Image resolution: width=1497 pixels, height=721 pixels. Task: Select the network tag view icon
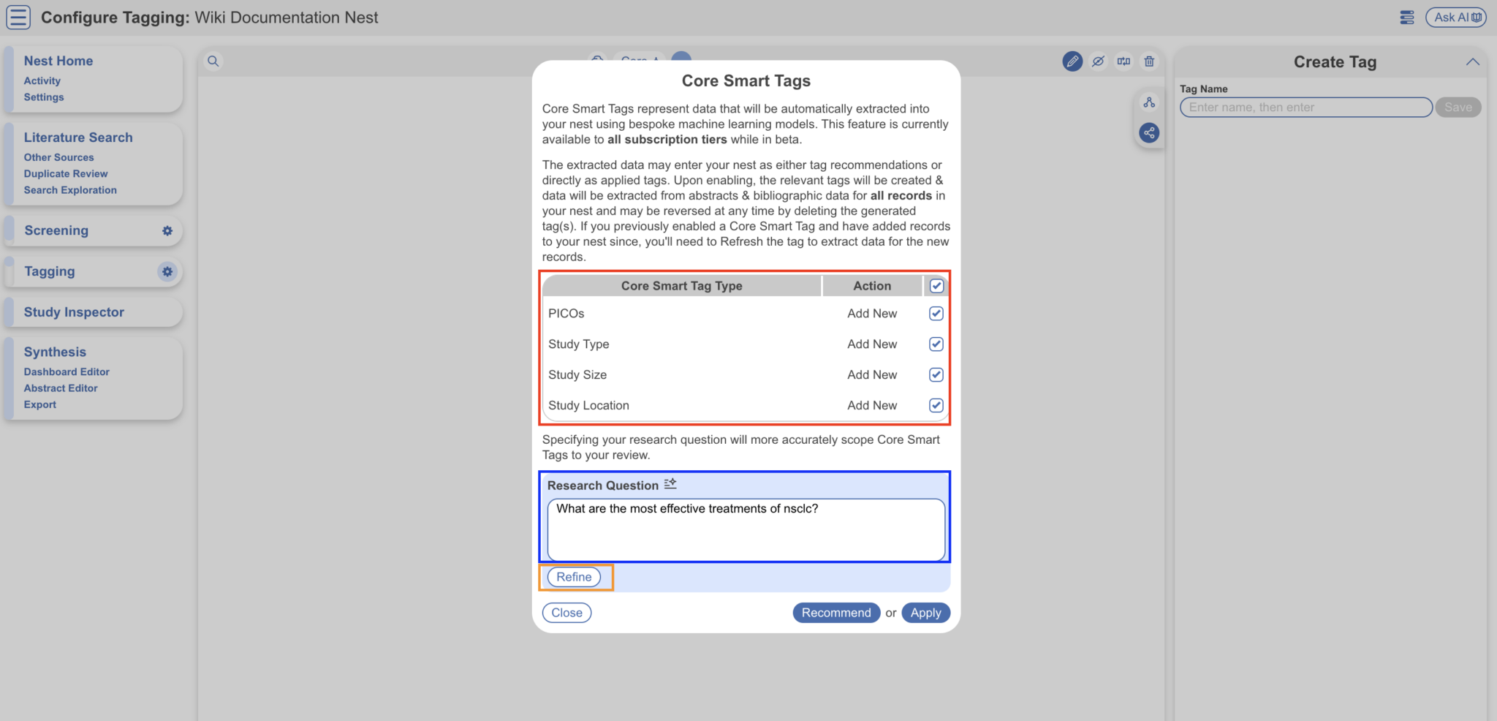pos(1149,133)
